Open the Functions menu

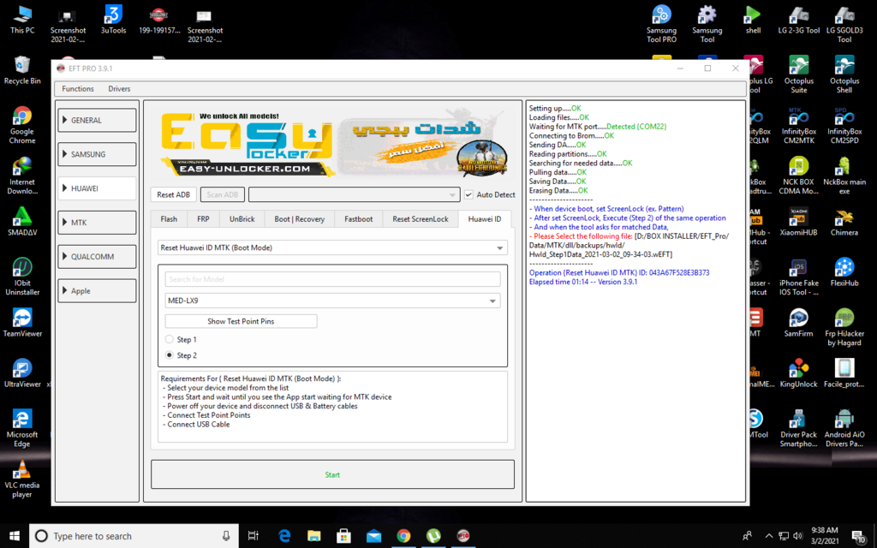78,89
